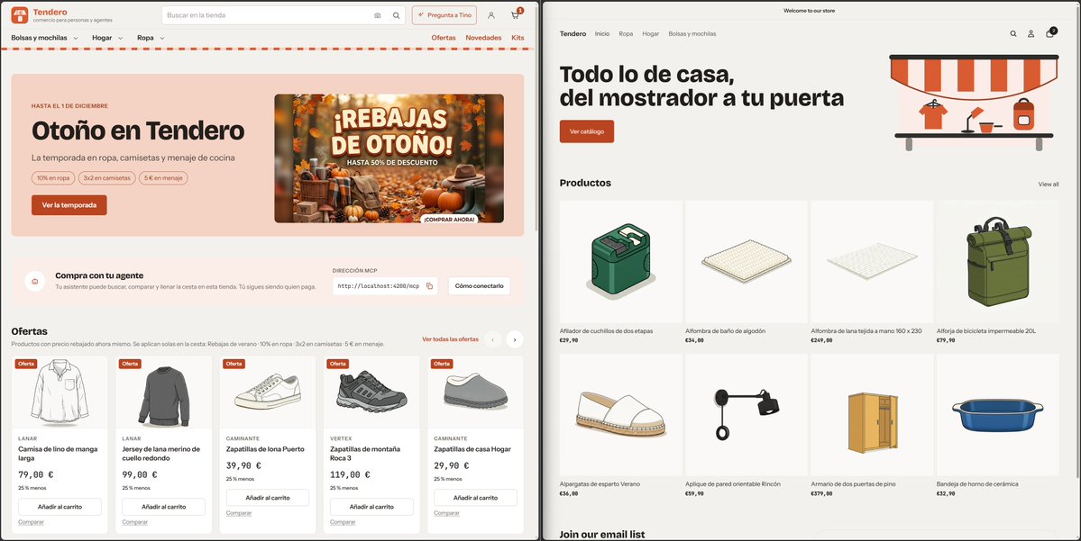The height and width of the screenshot is (541, 1081).
Task: Click the Tendero storefront logo icon
Action: (19, 15)
